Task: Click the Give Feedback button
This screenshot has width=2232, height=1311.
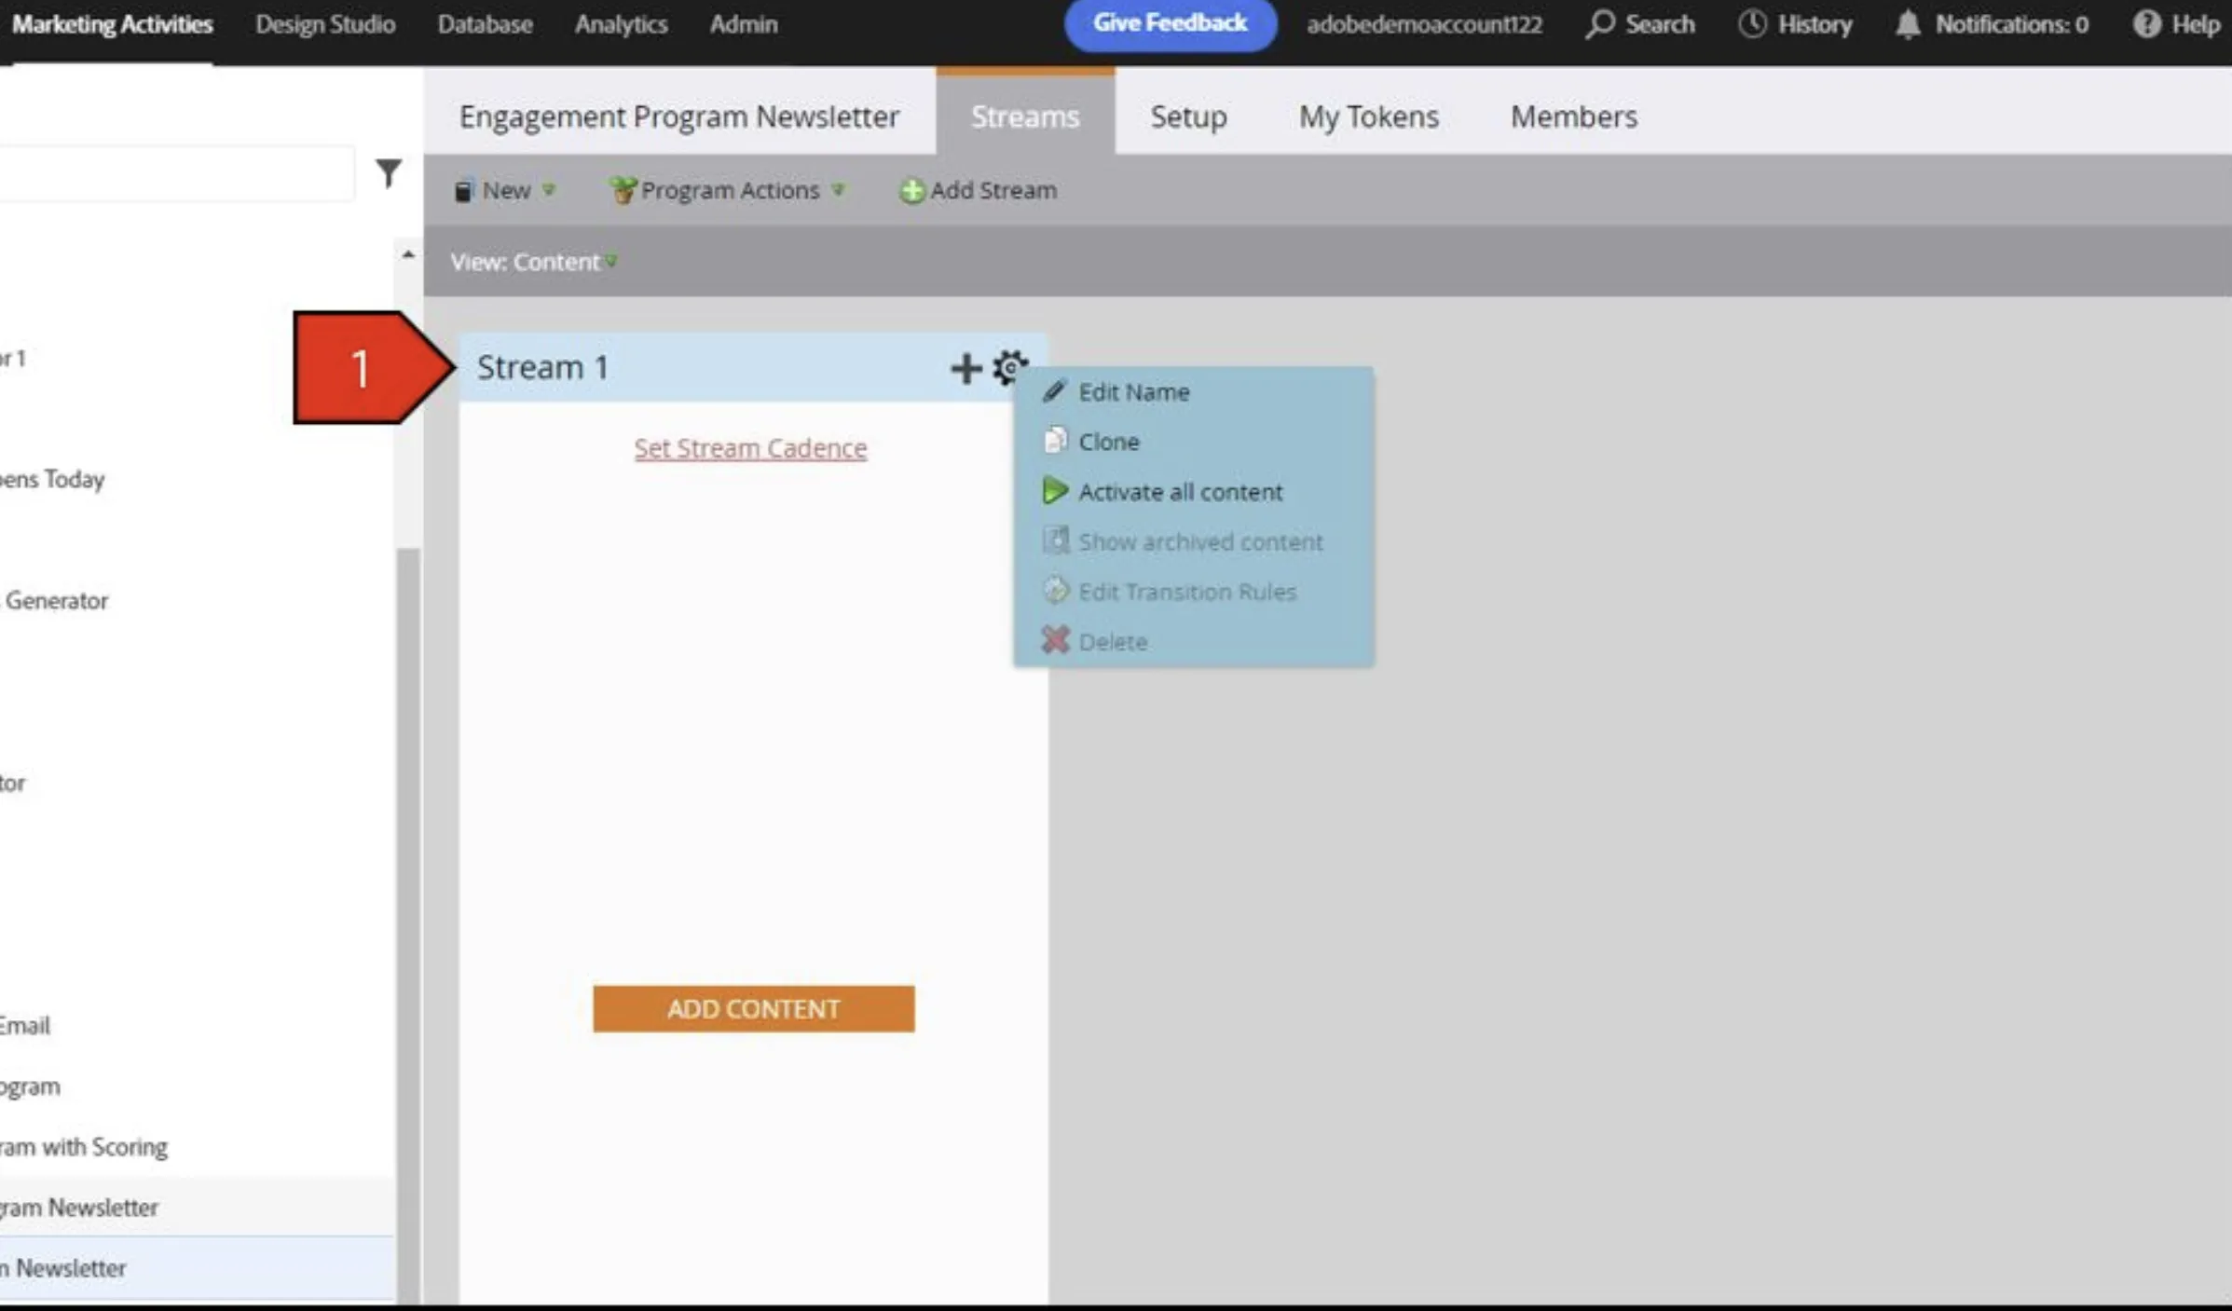Action: pos(1170,24)
